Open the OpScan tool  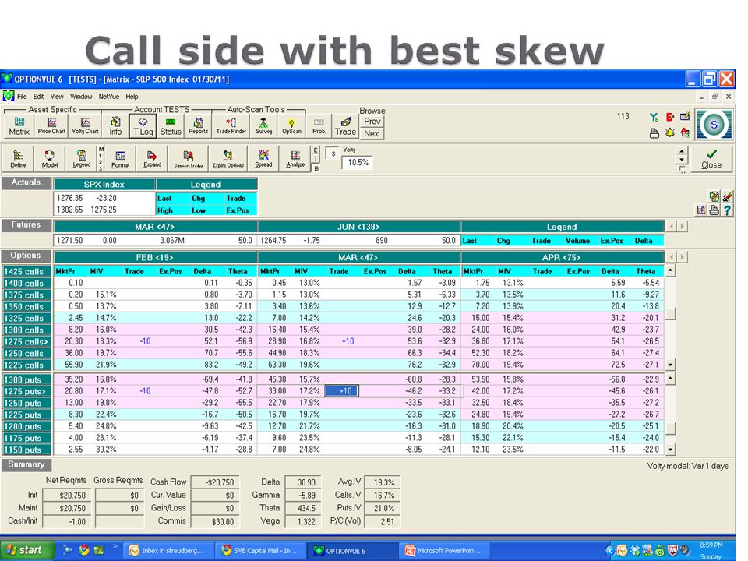coord(291,126)
